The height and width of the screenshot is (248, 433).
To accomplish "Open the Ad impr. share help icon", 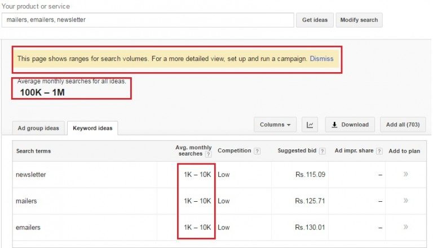I will (x=379, y=151).
